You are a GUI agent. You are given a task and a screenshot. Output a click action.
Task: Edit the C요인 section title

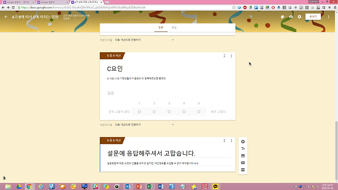[x=115, y=69]
